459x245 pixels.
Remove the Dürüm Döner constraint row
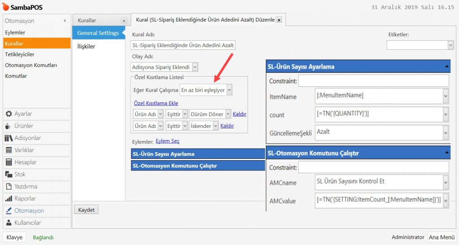239,114
